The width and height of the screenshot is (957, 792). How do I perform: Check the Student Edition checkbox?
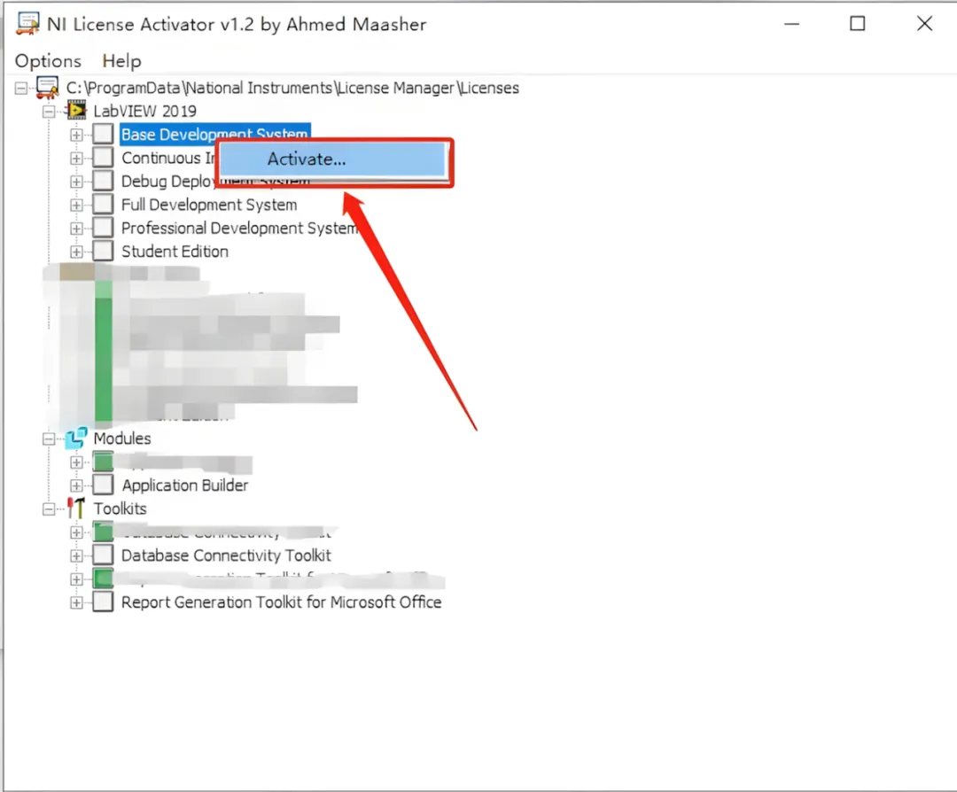coord(103,252)
